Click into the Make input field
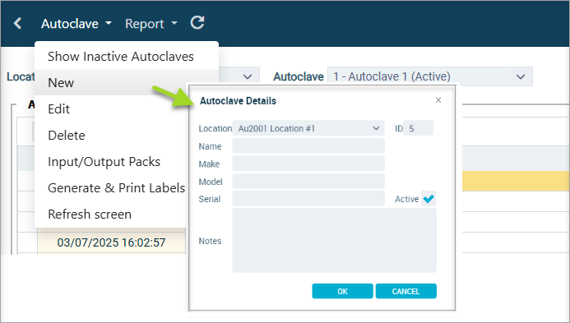Screen dimensions: 570x323 point(308,164)
